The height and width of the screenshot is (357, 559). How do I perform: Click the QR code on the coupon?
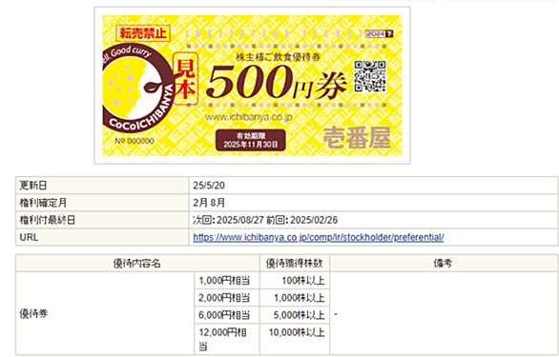(370, 76)
